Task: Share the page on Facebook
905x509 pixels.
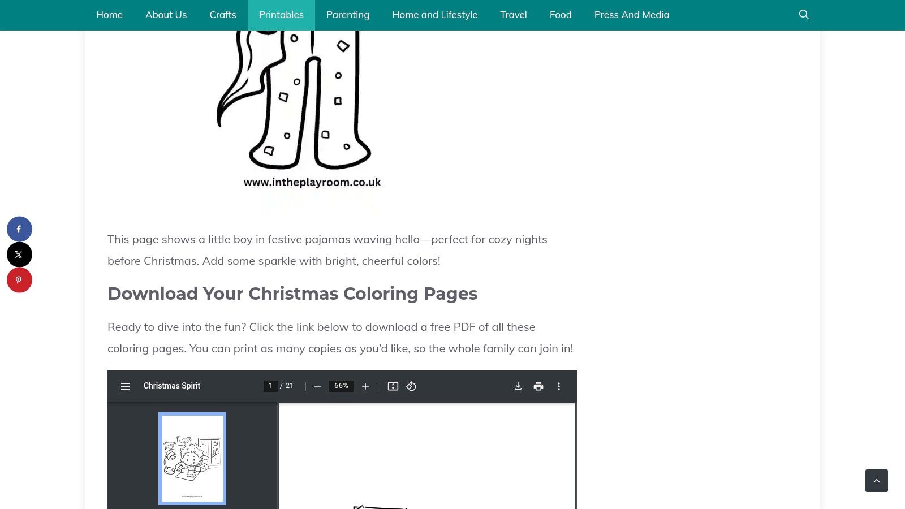Action: pyautogui.click(x=19, y=229)
